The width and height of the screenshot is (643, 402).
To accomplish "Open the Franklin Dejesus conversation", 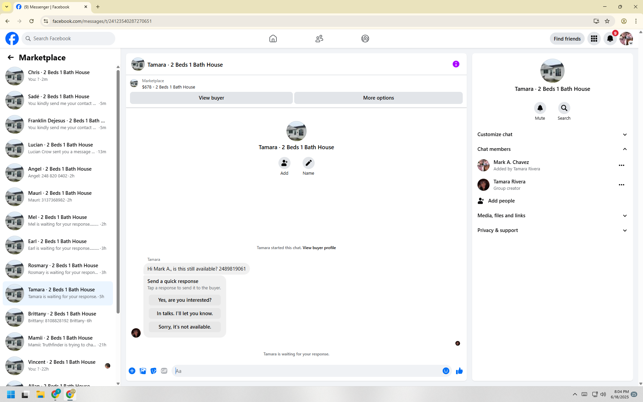I will pos(58,124).
